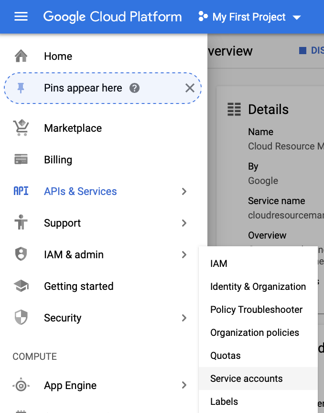The image size is (324, 413).
Task: Click the Cloud Resource name value
Action: click(286, 146)
